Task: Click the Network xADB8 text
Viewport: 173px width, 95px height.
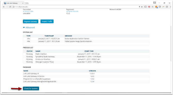Action: [x=115, y=10]
